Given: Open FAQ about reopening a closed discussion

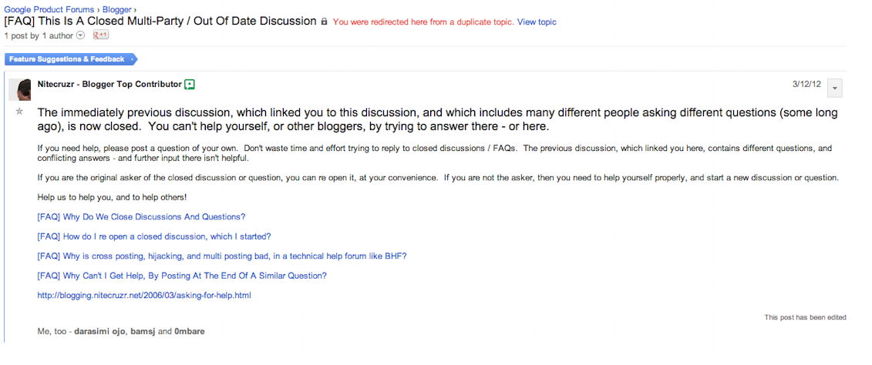Looking at the screenshot, I should pyautogui.click(x=153, y=236).
